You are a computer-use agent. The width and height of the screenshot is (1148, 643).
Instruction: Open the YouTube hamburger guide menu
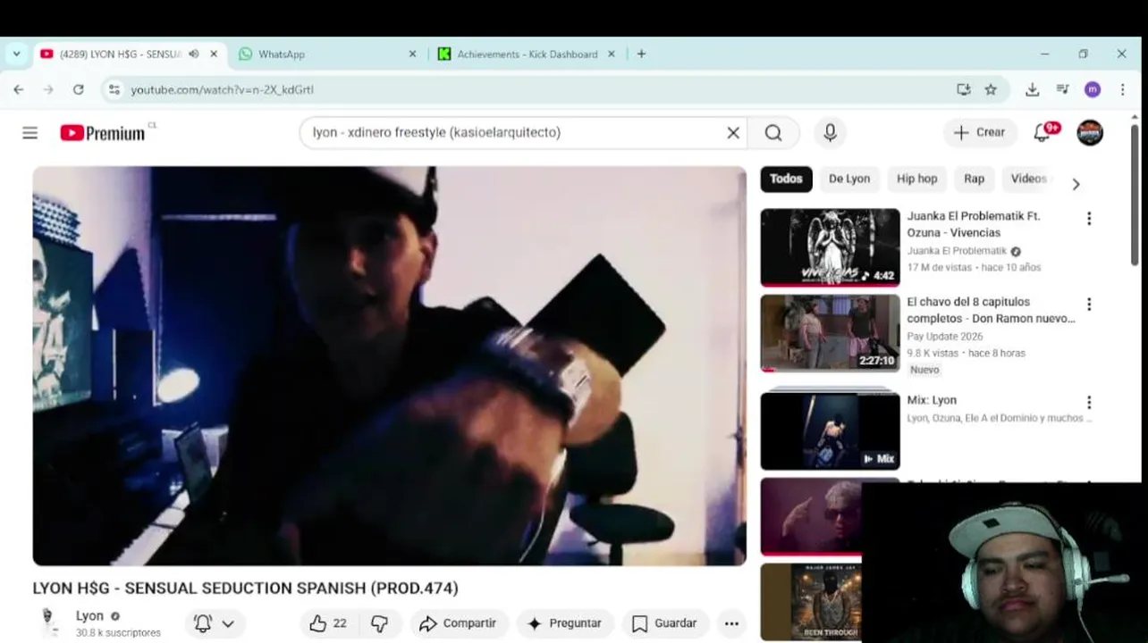(30, 133)
